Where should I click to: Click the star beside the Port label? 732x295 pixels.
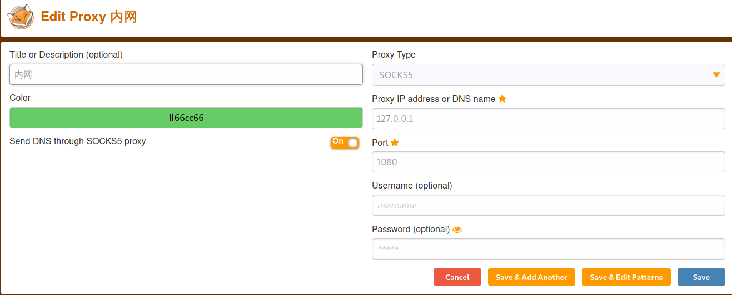coord(395,143)
